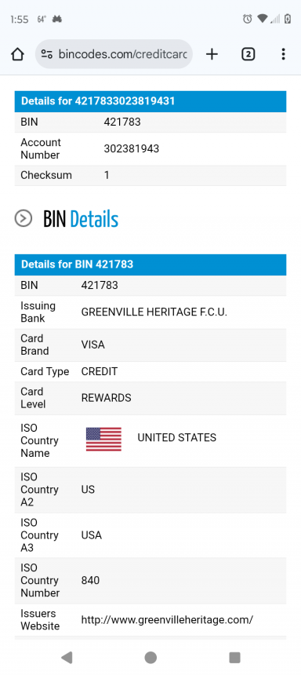The width and height of the screenshot is (301, 675).
Task: Select the account number 302381943 value
Action: [x=132, y=149]
